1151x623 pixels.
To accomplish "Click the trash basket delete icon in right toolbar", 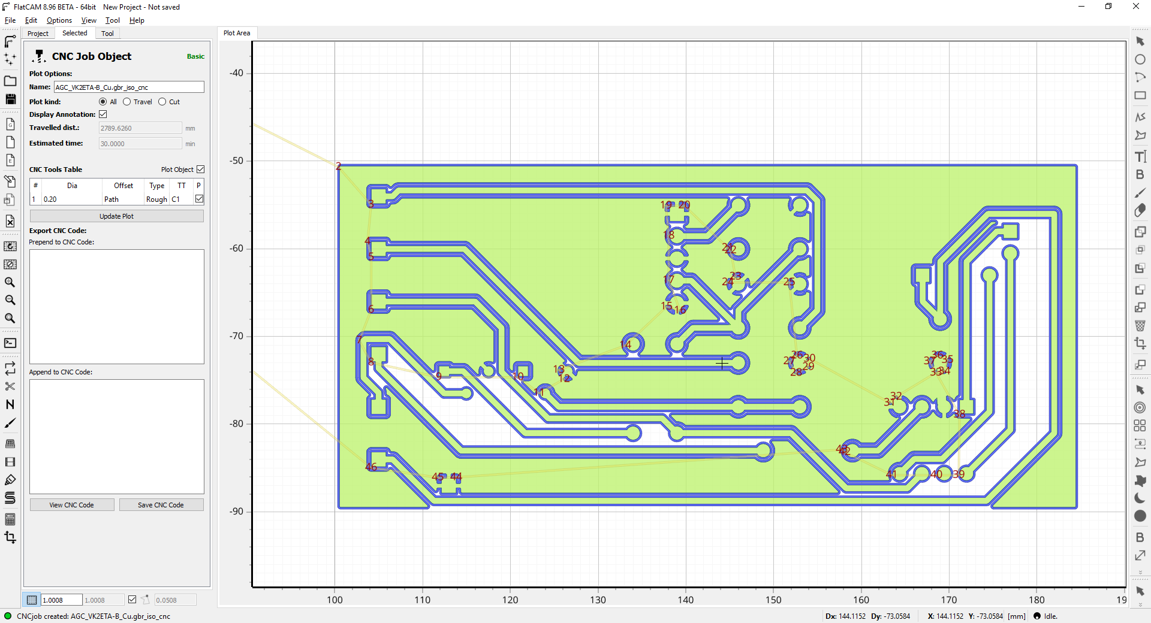I will point(1140,326).
